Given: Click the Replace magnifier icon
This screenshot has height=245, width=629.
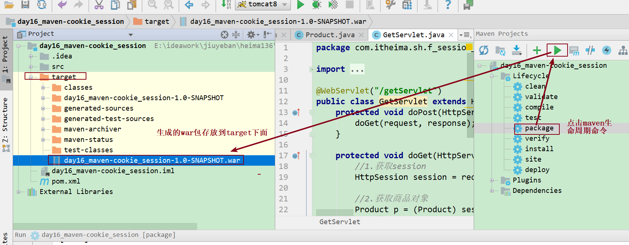Looking at the screenshot, I should pos(169,4).
